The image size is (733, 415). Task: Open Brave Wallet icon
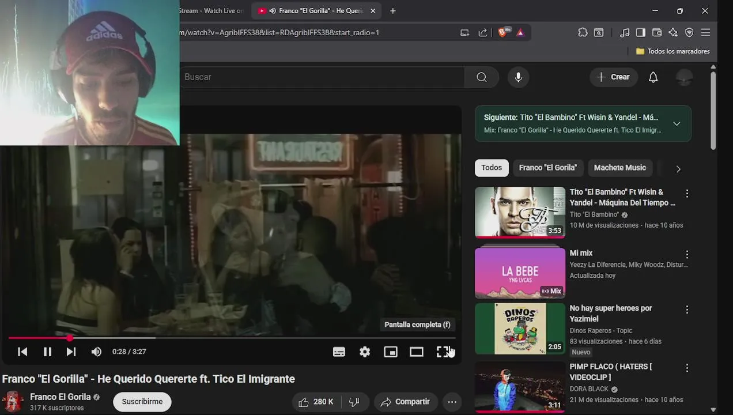pos(657,33)
